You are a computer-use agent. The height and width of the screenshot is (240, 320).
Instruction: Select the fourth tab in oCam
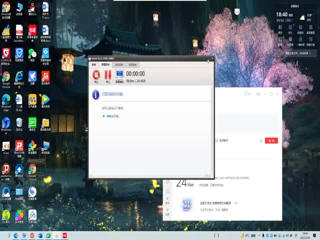click(132, 64)
